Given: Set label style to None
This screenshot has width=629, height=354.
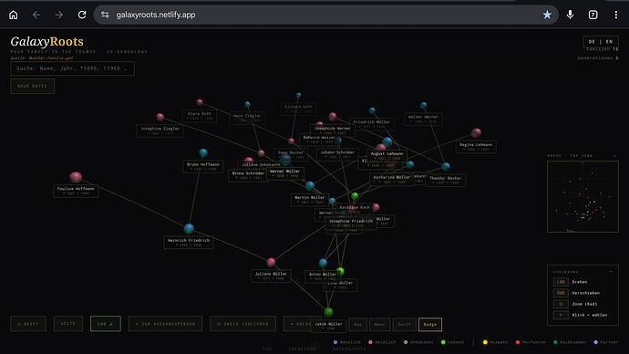Looking at the screenshot, I should pyautogui.click(x=379, y=324).
